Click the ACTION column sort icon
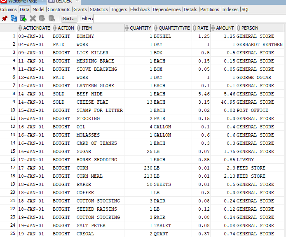The image size is (286, 237). [55, 28]
